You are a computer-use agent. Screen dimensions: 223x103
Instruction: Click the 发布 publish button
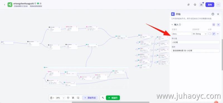click(x=210, y=5)
